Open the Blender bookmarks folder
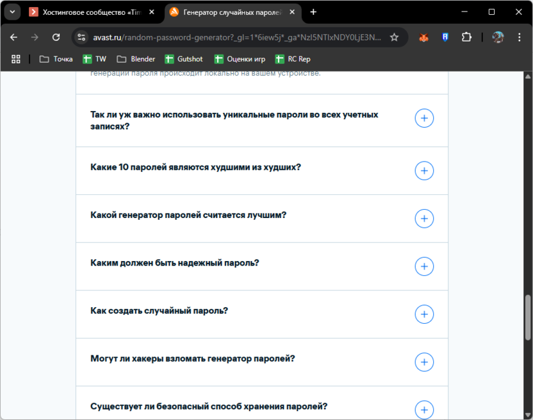Screen dimensions: 533x420 coord(136,59)
